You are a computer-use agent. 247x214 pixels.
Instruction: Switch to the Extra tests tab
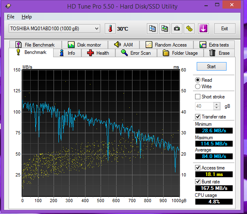(x=214, y=45)
